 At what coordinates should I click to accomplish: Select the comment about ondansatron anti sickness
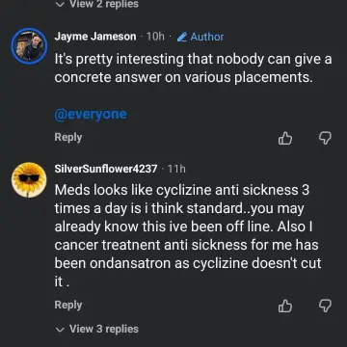click(188, 236)
